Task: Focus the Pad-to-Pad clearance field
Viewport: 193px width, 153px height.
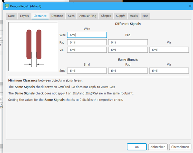Action: 128,42
